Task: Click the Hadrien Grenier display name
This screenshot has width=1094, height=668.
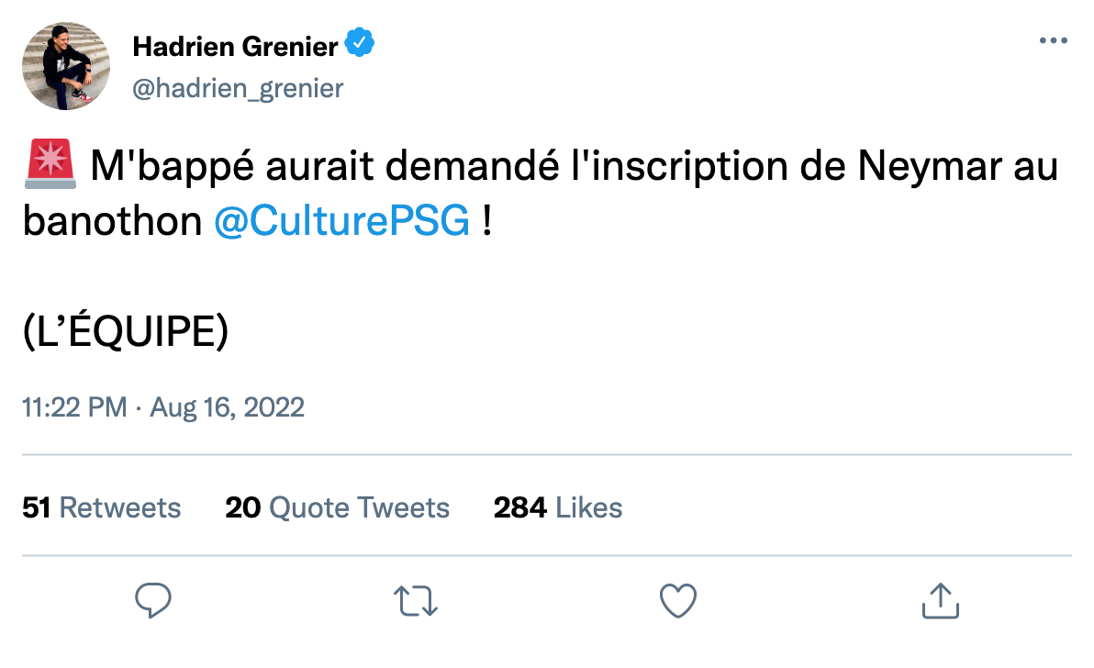Action: (235, 44)
